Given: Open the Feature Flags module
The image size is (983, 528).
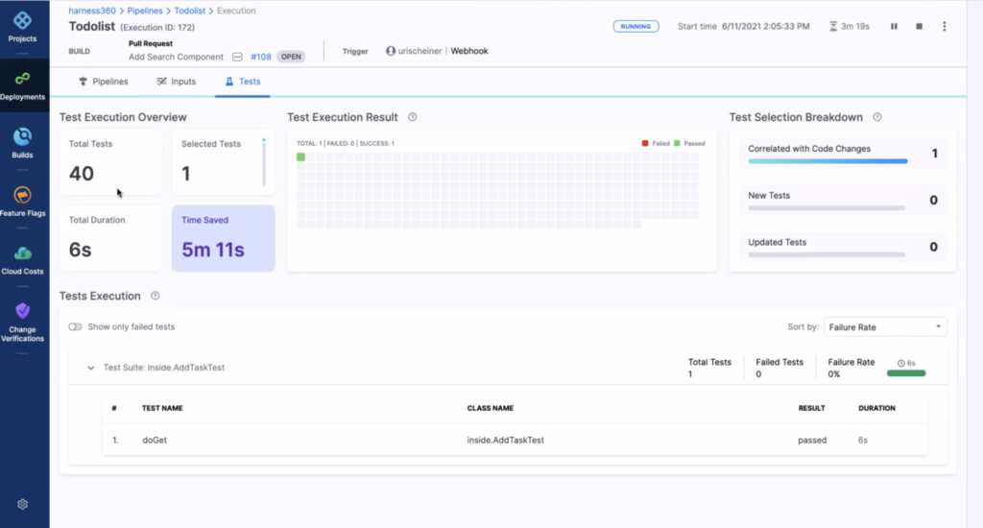Looking at the screenshot, I should click(x=23, y=202).
